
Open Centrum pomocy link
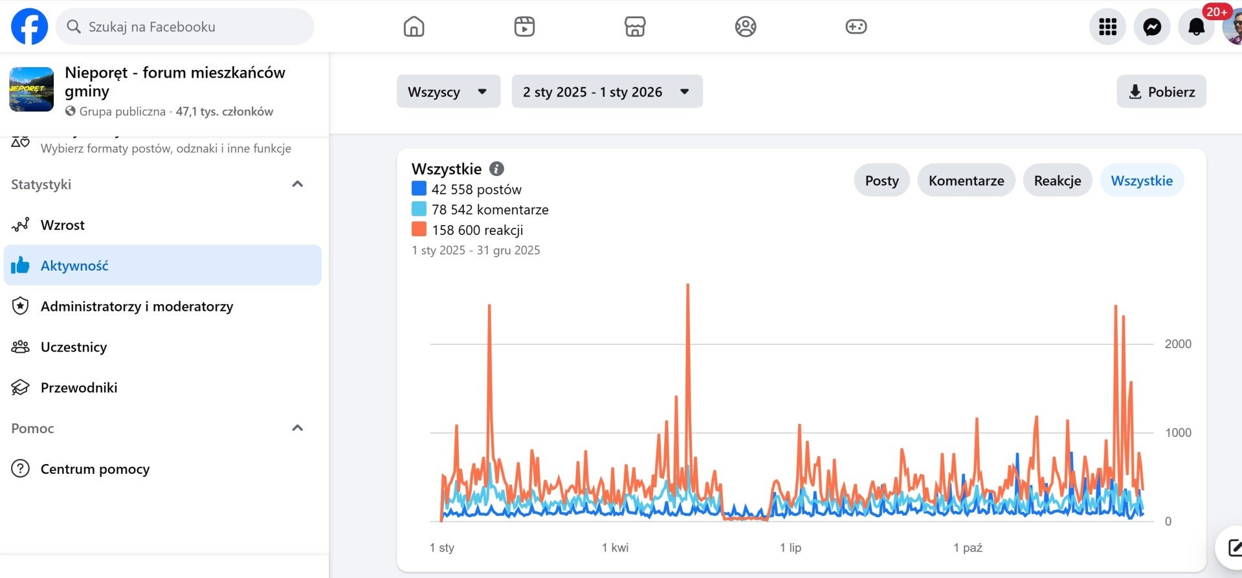[94, 469]
